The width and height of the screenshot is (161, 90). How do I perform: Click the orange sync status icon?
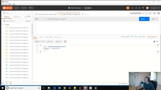point(128,8)
